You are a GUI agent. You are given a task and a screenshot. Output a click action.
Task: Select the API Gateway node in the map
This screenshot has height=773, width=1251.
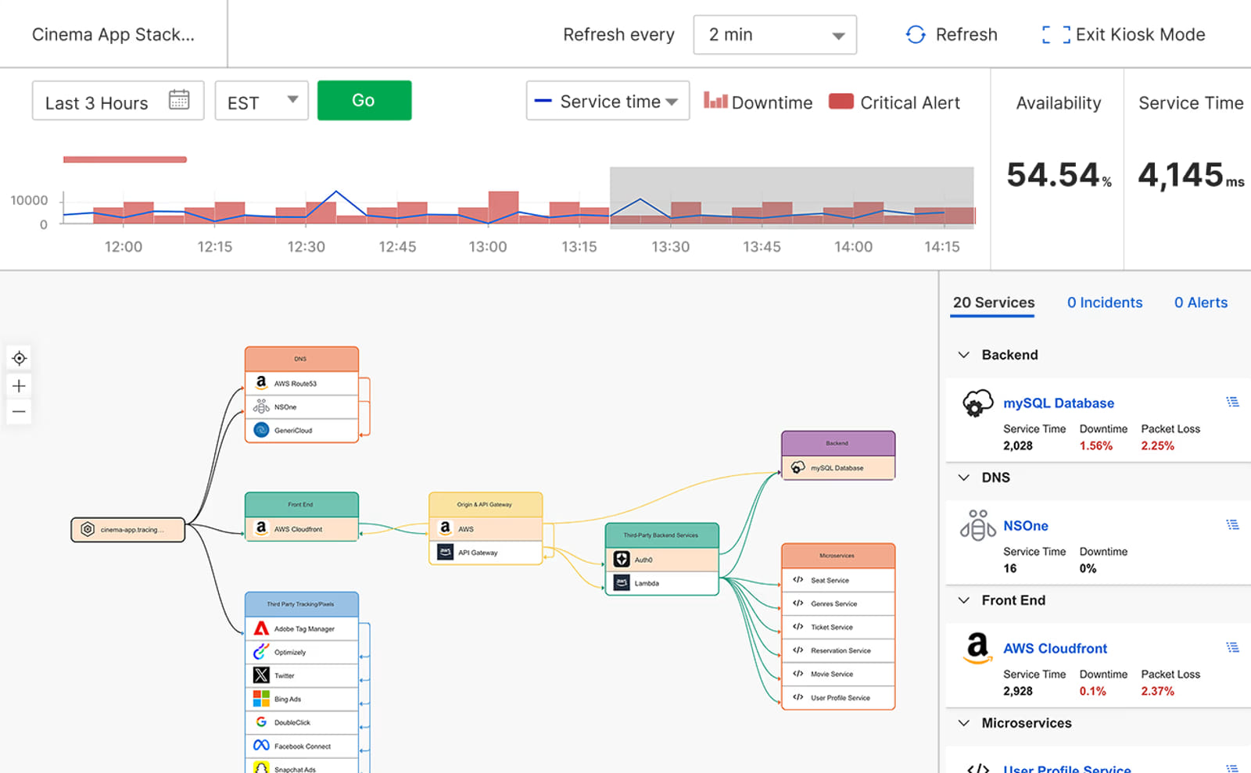(x=486, y=553)
